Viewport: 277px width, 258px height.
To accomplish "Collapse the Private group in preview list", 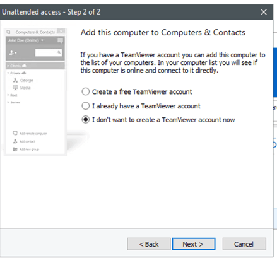I will tap(8, 73).
